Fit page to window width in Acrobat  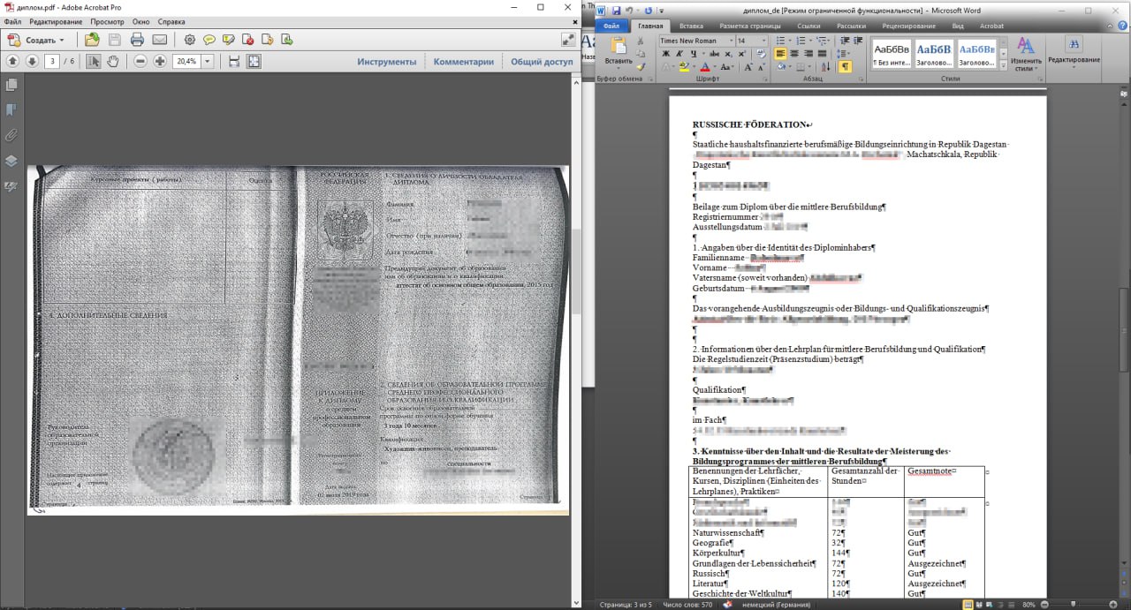[234, 61]
